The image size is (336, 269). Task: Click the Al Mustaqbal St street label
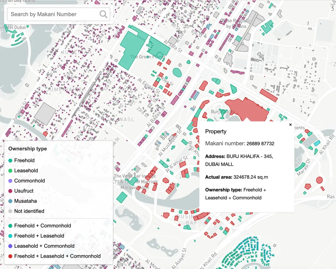tap(170, 143)
